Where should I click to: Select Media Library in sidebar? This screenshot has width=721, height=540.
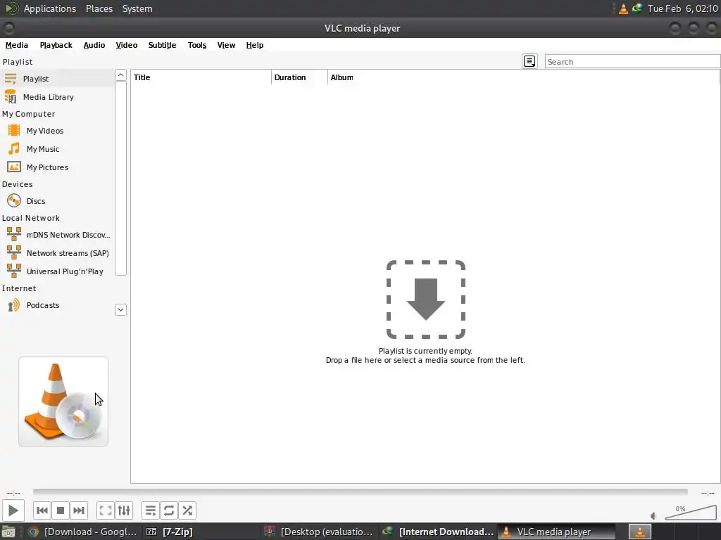coord(57,97)
